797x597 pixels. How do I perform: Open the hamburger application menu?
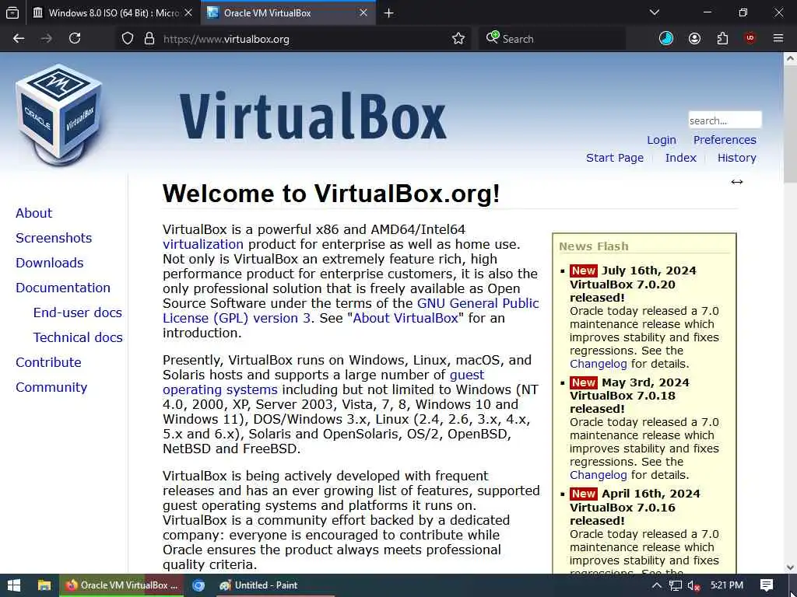coord(778,39)
